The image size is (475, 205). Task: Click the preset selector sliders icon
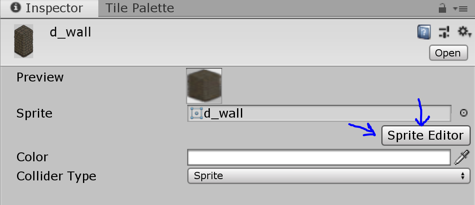444,32
